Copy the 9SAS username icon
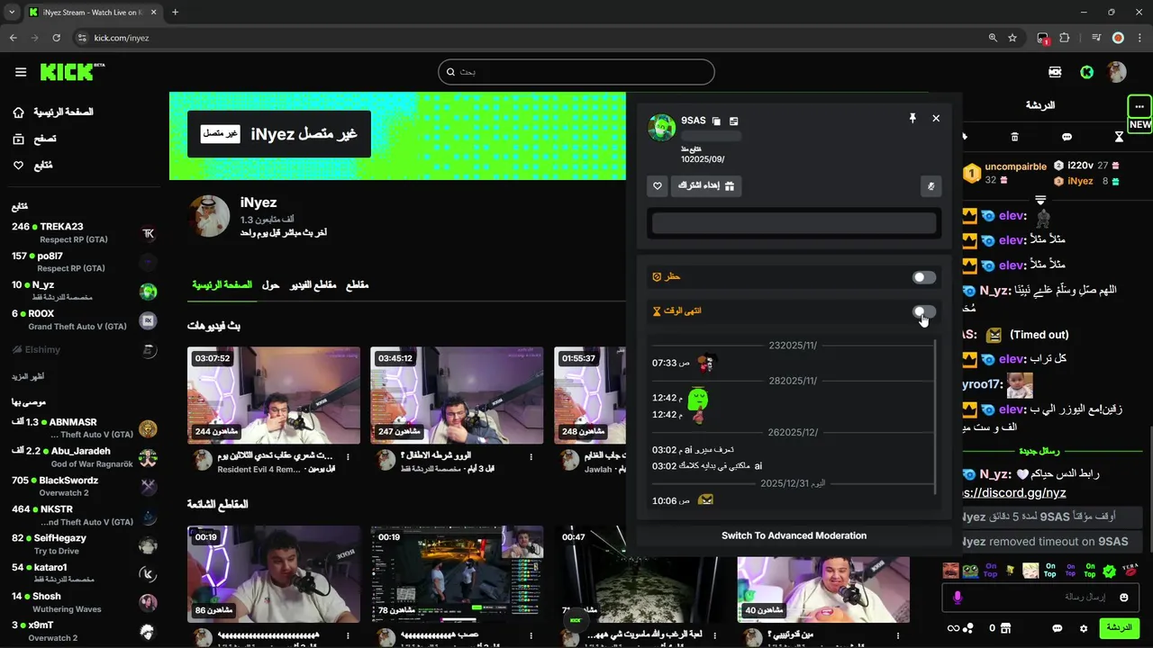The height and width of the screenshot is (648, 1153). click(716, 121)
